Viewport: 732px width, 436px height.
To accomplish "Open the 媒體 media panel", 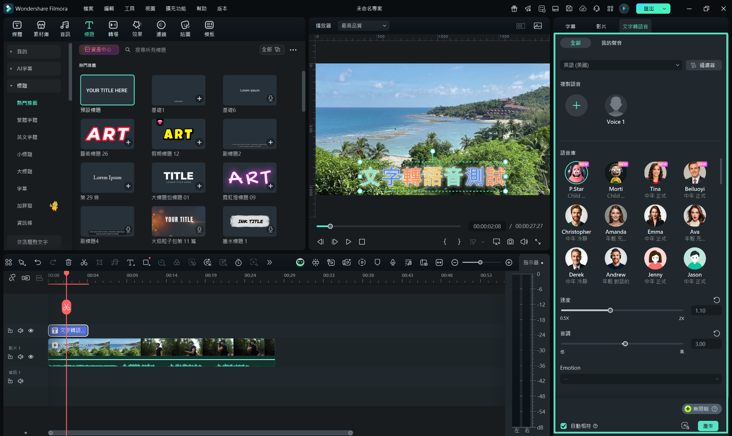I will (17, 29).
